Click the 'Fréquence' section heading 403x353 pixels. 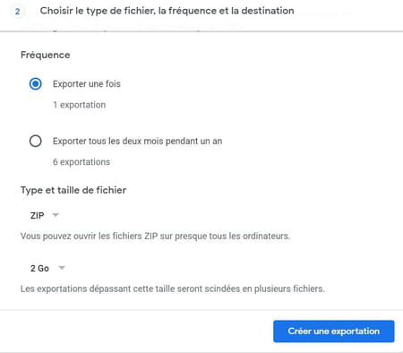(x=46, y=55)
